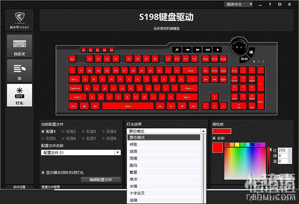Pick the blue preset color swatch
The image size is (299, 204).
pyautogui.click(x=252, y=145)
